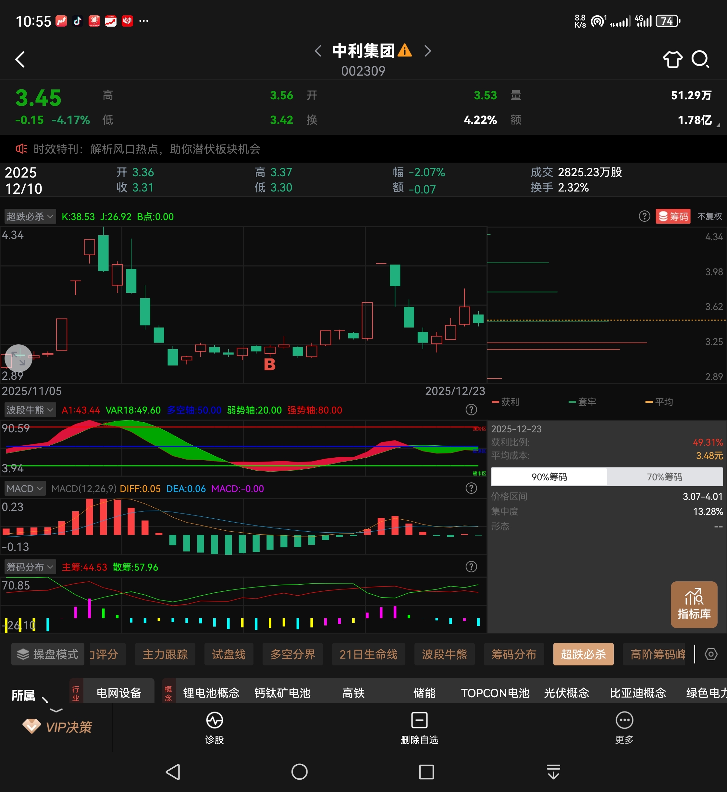Select the 主力跟踪 indicator tab
Screen dimensions: 727x792
(165, 654)
